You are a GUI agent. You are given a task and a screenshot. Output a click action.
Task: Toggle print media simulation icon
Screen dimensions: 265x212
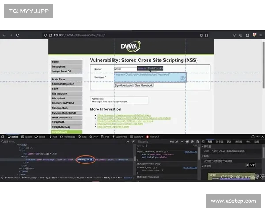[x=197, y=142]
